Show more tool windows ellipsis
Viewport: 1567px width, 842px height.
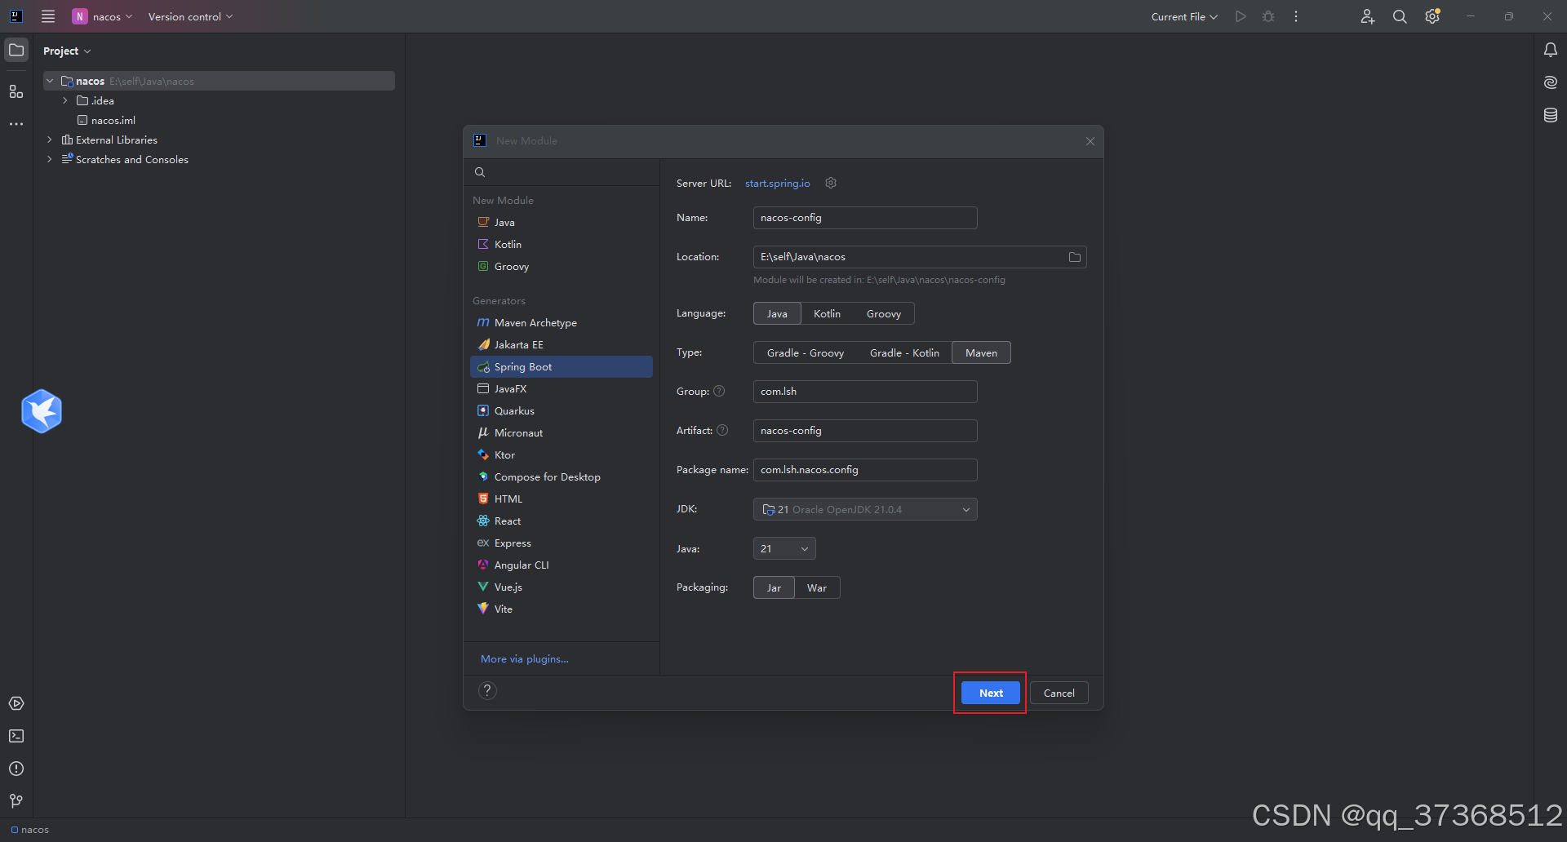pos(16,124)
